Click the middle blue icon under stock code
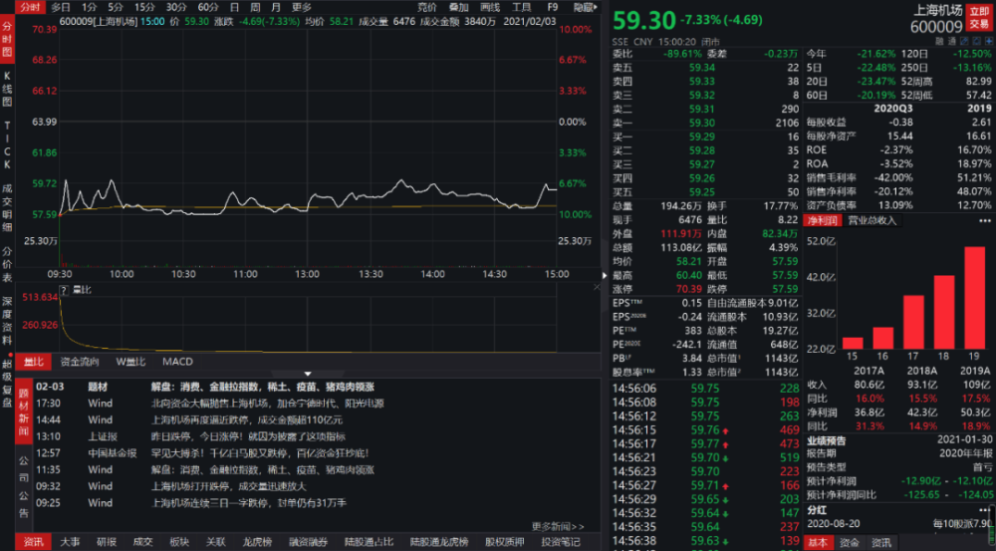The image size is (996, 551). (976, 41)
